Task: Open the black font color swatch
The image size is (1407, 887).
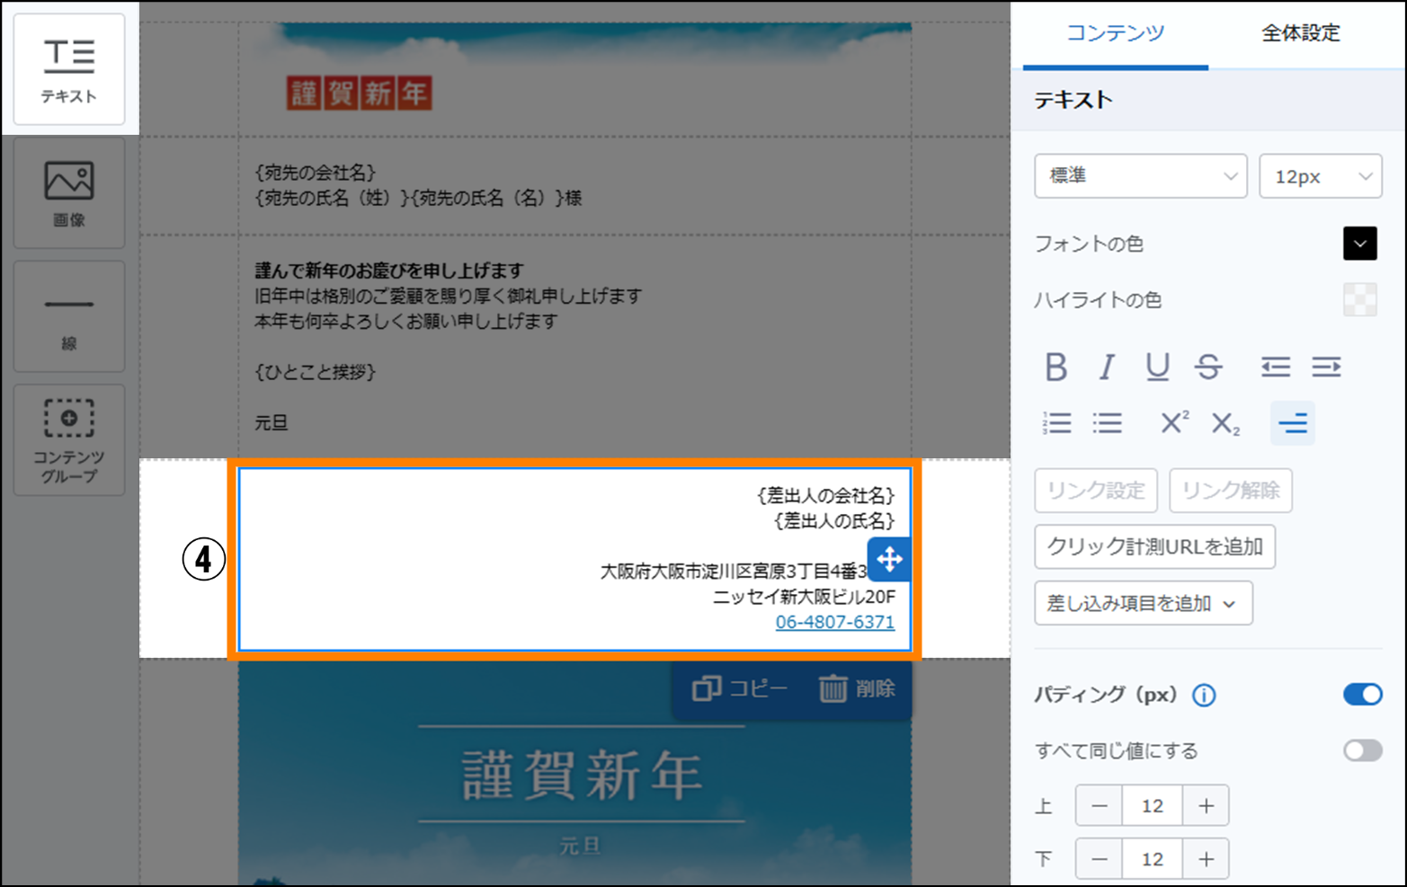Action: coord(1359,244)
